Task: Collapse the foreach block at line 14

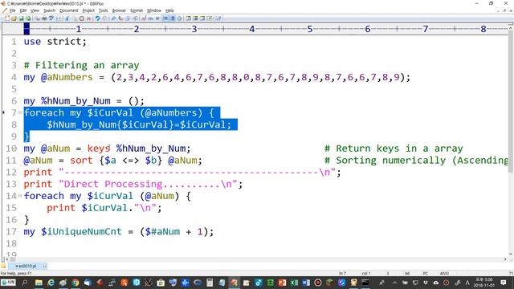Action: (x=20, y=196)
